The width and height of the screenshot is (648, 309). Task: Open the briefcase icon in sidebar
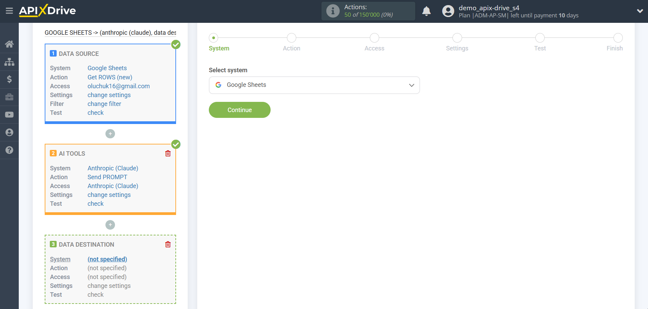click(9, 97)
